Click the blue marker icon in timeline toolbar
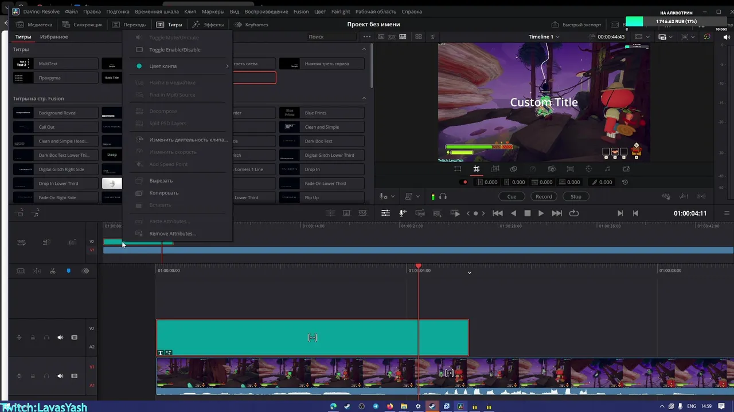 pyautogui.click(x=68, y=271)
